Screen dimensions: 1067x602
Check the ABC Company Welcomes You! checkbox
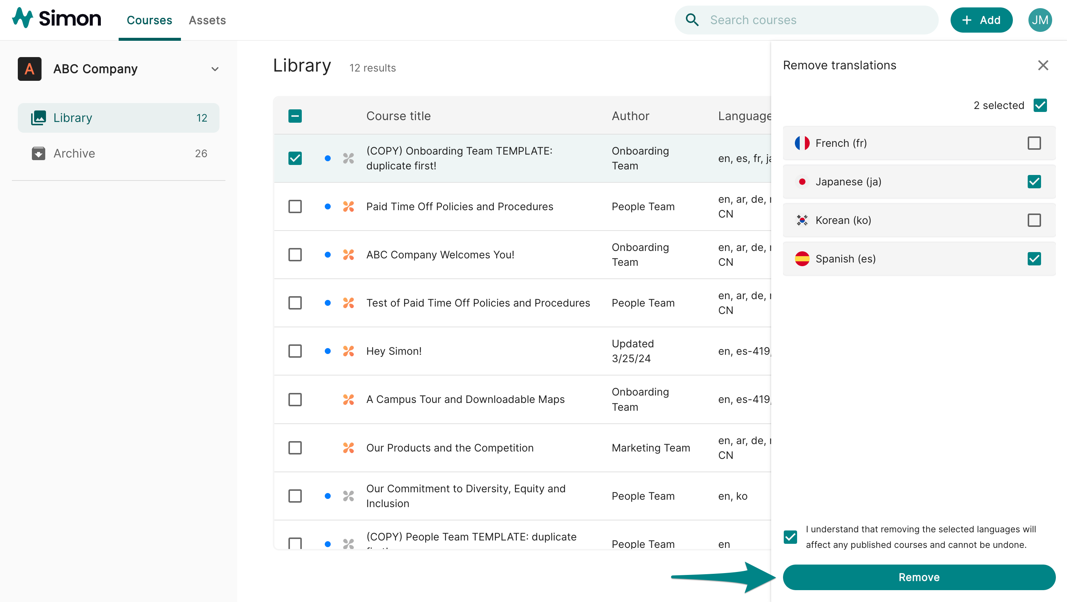click(x=295, y=254)
